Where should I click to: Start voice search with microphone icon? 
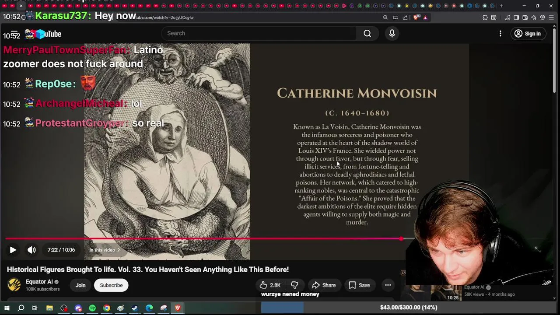[392, 33]
